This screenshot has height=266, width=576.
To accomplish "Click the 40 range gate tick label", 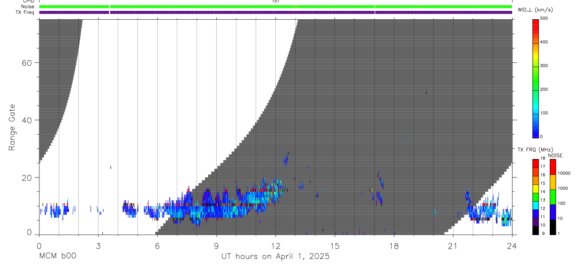I will tap(26, 120).
